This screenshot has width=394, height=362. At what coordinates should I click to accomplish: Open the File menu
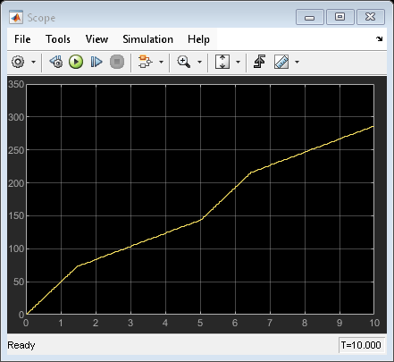coord(22,39)
